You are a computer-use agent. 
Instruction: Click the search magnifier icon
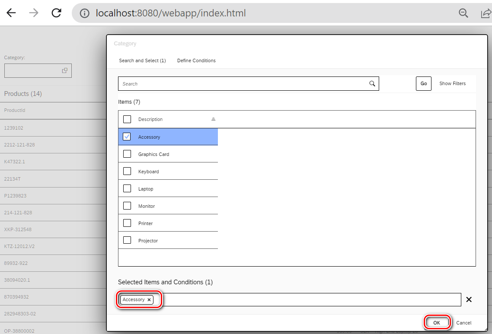pyautogui.click(x=372, y=83)
